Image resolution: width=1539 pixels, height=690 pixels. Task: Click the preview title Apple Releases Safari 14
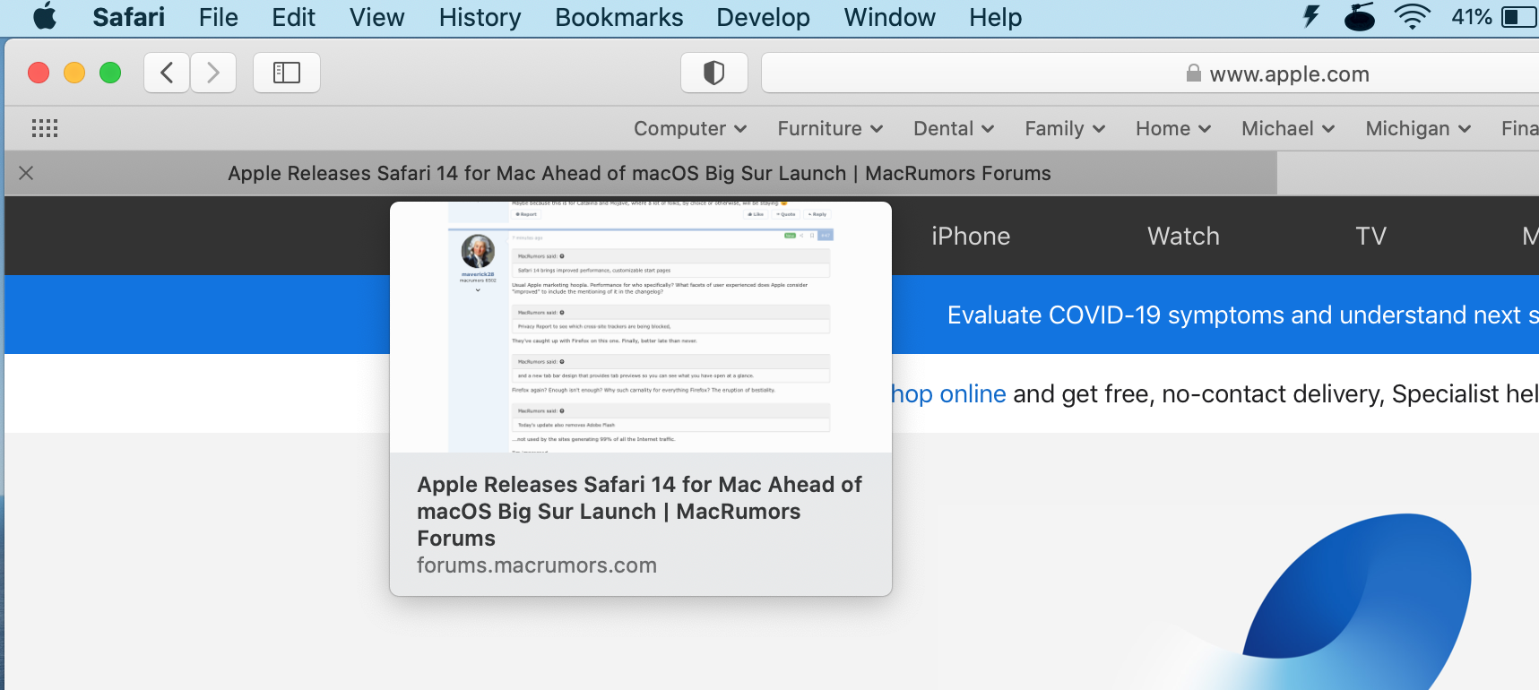pos(639,511)
